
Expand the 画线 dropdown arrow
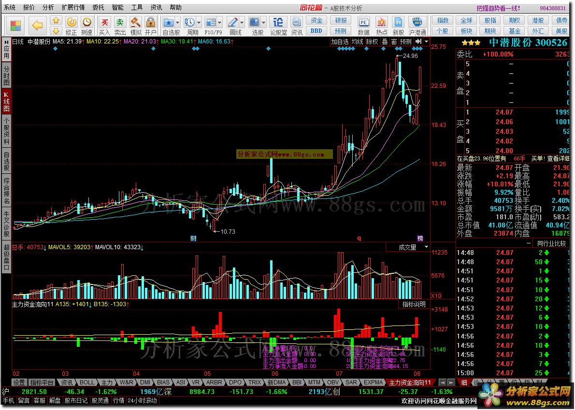tap(242, 22)
